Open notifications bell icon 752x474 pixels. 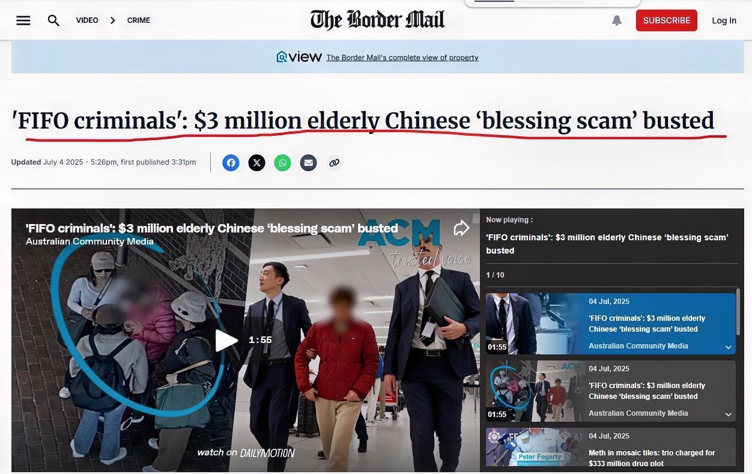click(617, 20)
